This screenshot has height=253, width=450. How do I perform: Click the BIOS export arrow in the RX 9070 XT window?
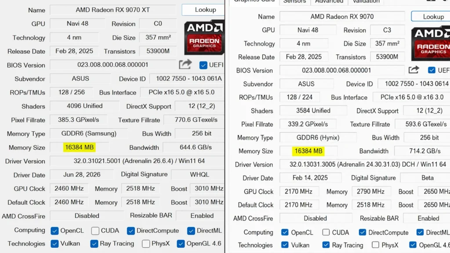tap(185, 64)
